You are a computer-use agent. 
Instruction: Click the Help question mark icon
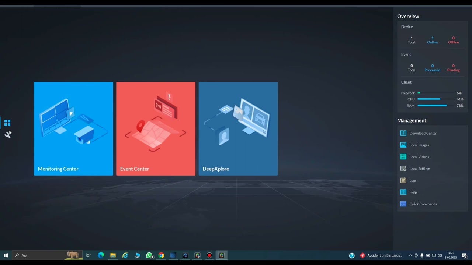[x=403, y=192]
